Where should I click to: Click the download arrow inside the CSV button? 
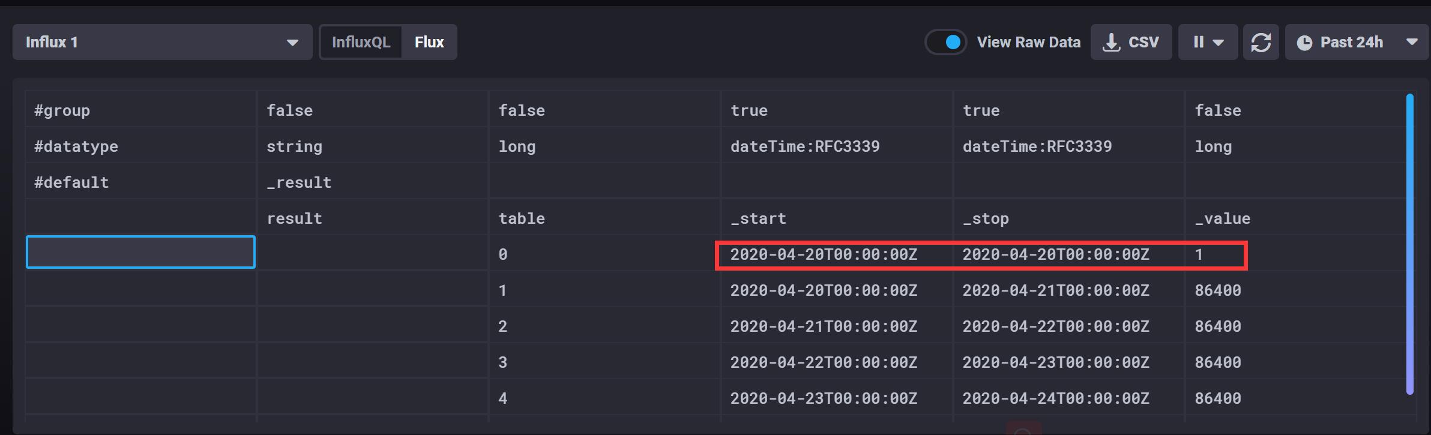tap(1111, 42)
